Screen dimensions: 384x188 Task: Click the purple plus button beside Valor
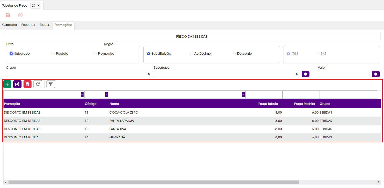(376, 74)
